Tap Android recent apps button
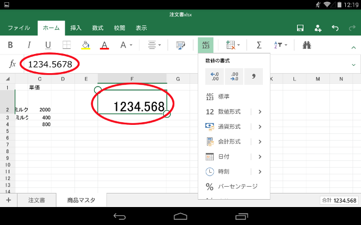 [241, 216]
